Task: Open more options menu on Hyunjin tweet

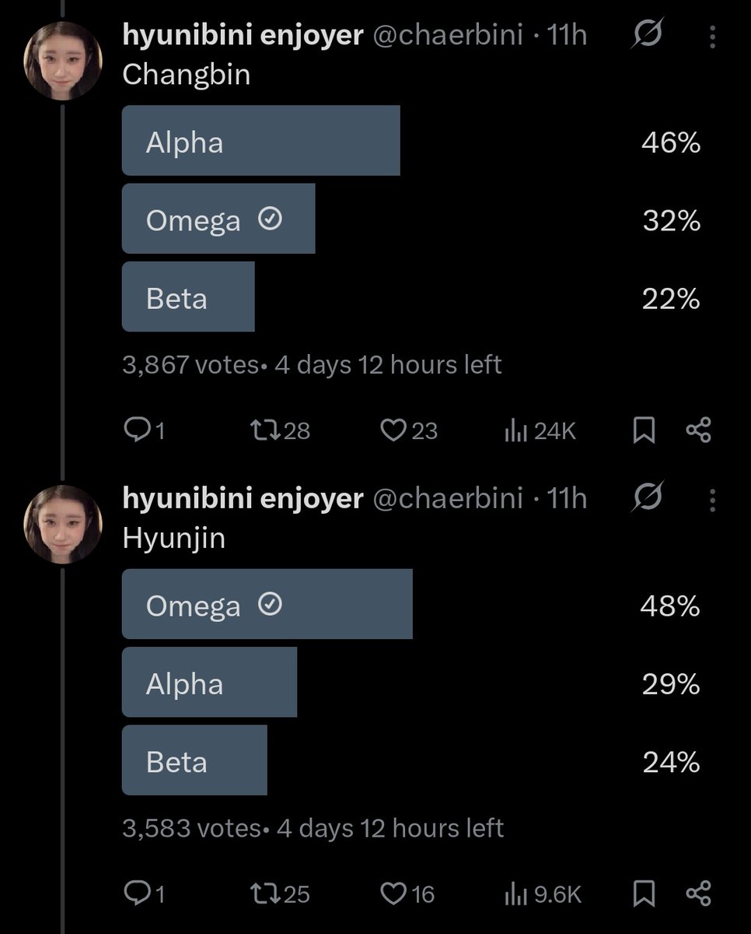Action: (712, 500)
